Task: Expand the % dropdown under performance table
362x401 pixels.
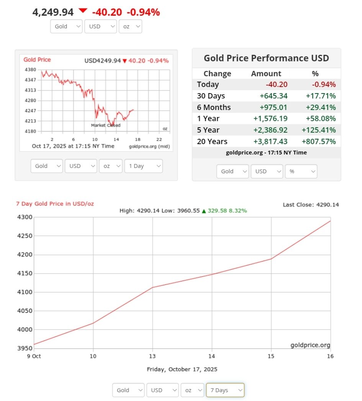Action: [301, 171]
